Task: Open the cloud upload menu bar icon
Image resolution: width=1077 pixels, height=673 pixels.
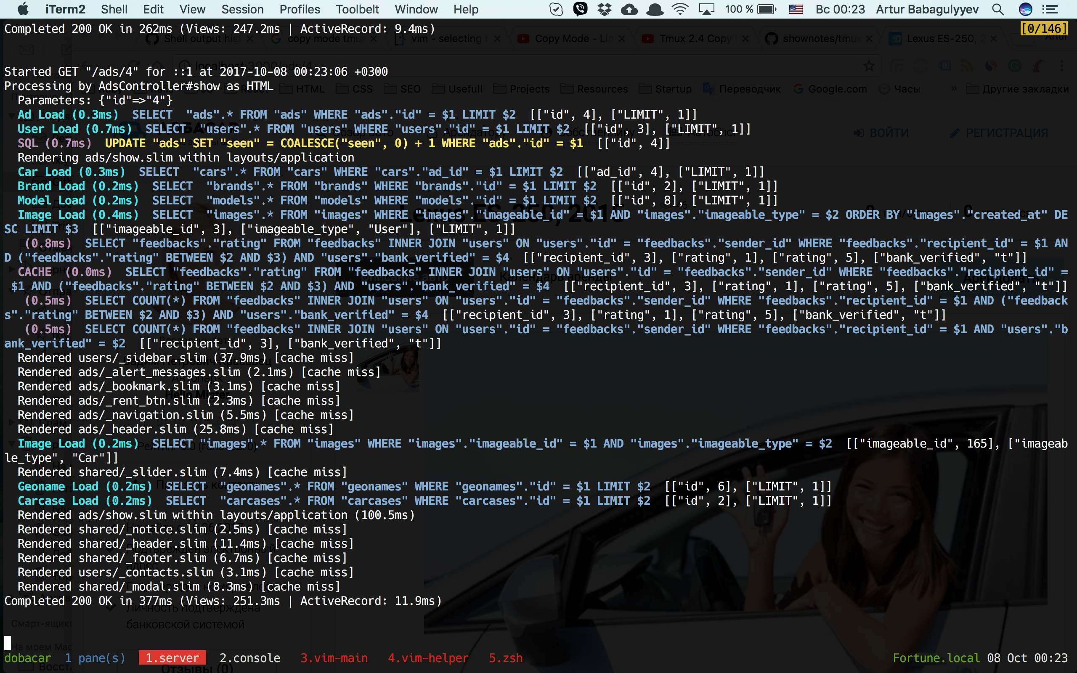Action: coord(630,9)
